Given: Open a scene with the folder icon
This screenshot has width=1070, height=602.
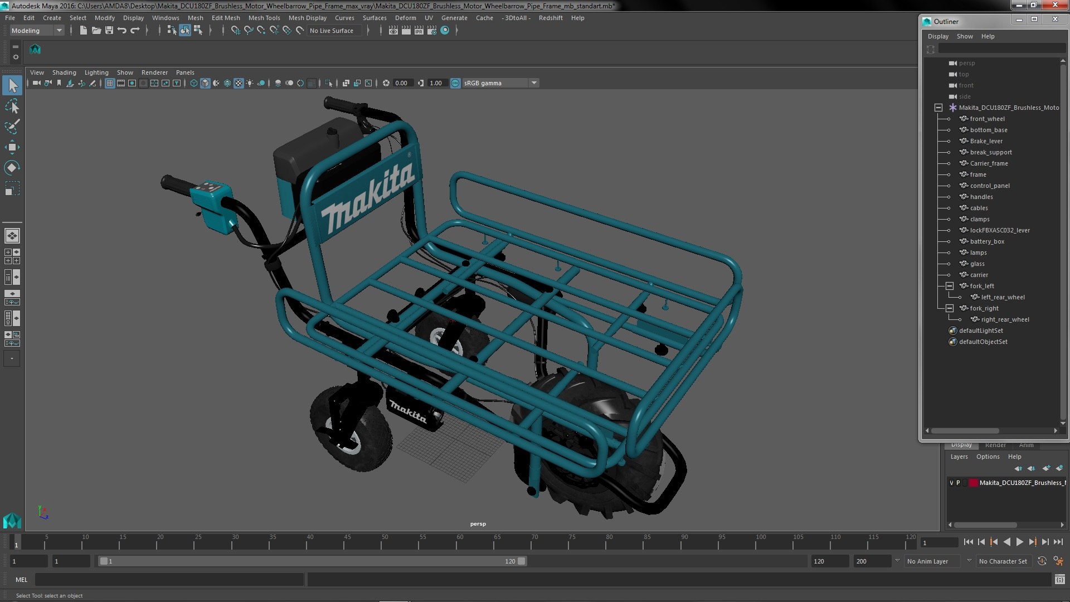Looking at the screenshot, I should (x=96, y=31).
